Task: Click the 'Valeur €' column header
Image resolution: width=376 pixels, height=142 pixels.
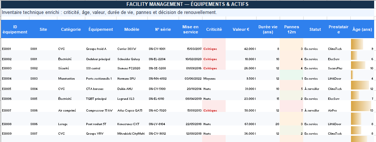Action: tap(241, 29)
